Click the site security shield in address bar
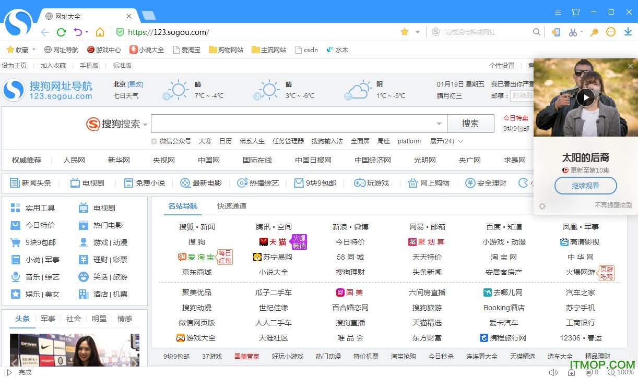 pyautogui.click(x=120, y=32)
